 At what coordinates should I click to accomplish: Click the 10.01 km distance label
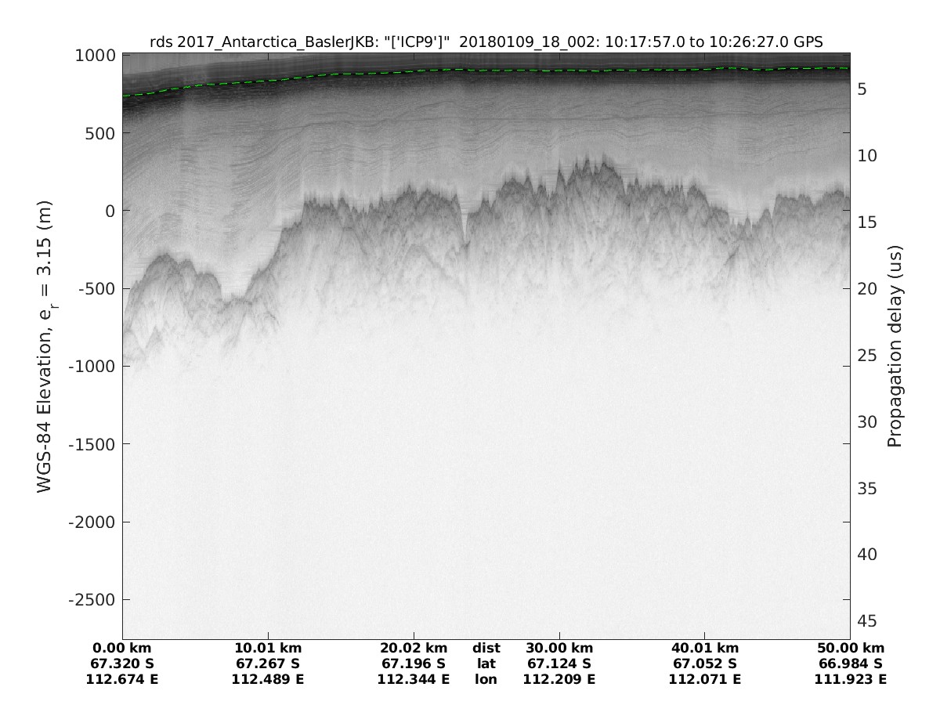pos(268,648)
